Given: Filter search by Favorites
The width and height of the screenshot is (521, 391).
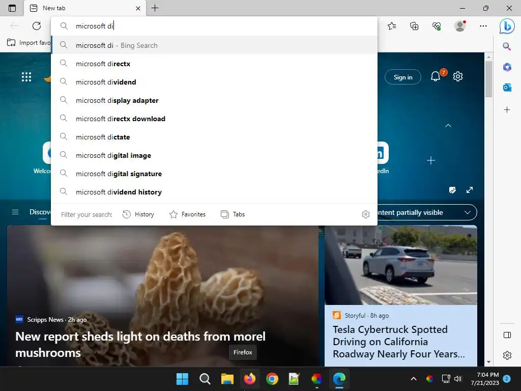Looking at the screenshot, I should (x=187, y=214).
